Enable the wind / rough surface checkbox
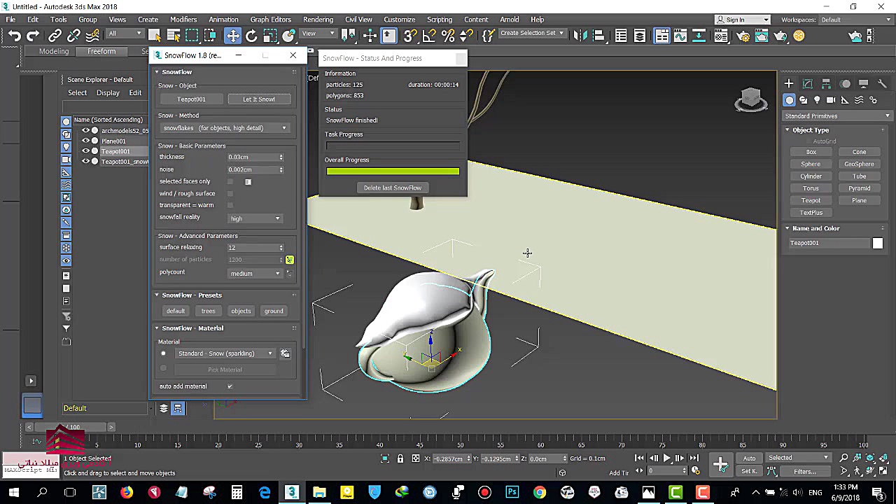This screenshot has height=504, width=896. (230, 194)
